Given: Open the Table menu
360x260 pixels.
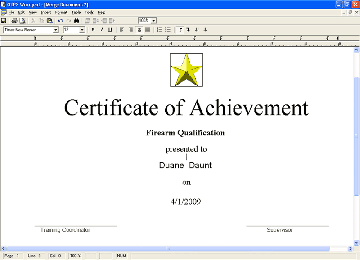Looking at the screenshot, I should coord(76,12).
